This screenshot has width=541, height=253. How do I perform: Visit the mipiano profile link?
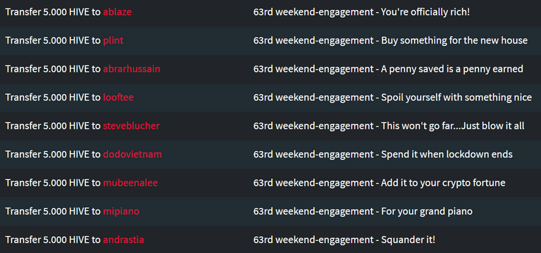pyautogui.click(x=121, y=212)
